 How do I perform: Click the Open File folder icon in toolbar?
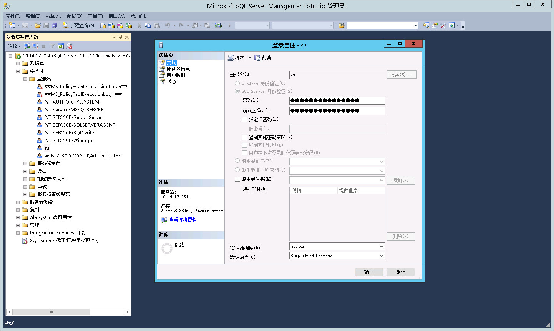pos(38,25)
